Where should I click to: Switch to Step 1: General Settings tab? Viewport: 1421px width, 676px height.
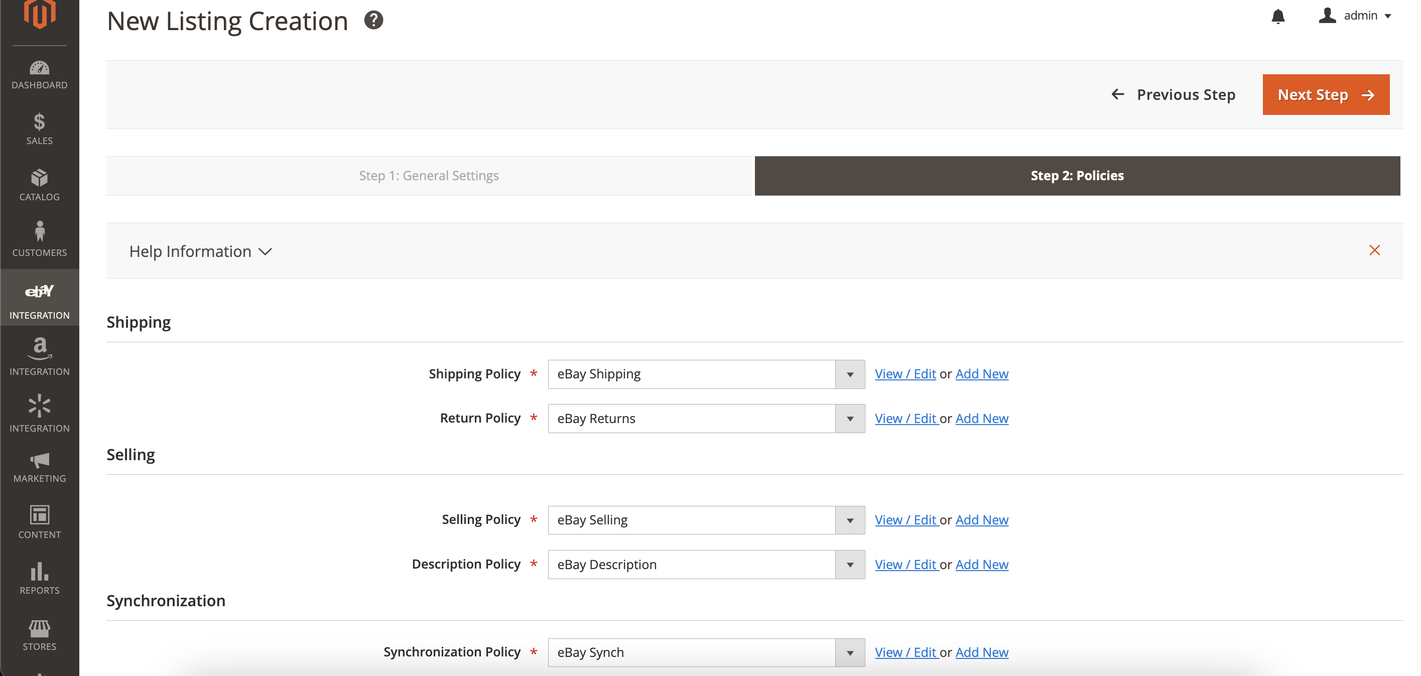pos(429,175)
